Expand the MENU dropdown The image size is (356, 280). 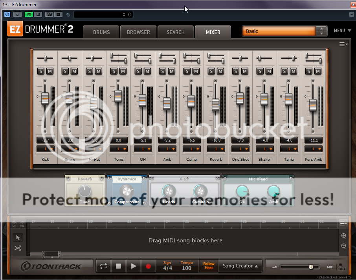[x=341, y=31]
